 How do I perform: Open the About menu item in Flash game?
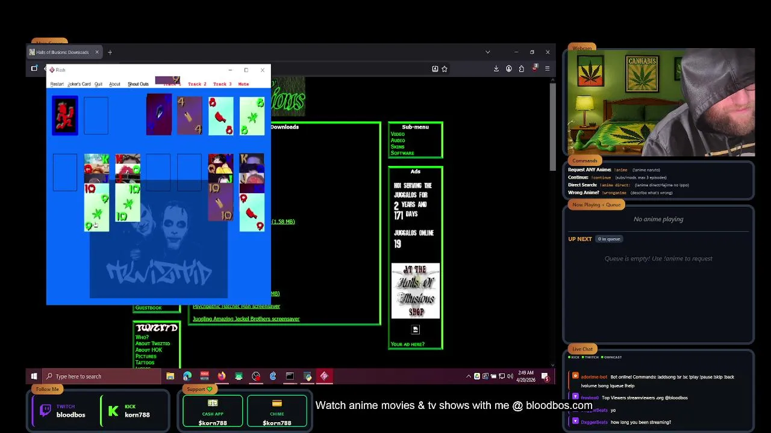[x=114, y=84]
